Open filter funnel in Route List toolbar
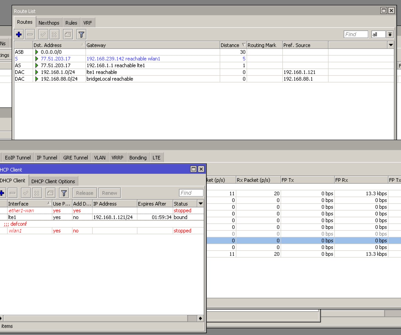401x335 pixels. 81,35
